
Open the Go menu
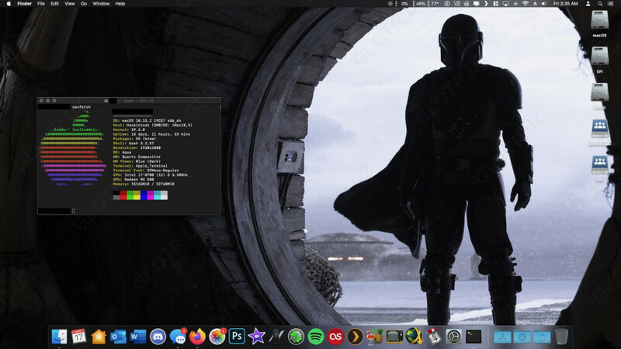(84, 4)
